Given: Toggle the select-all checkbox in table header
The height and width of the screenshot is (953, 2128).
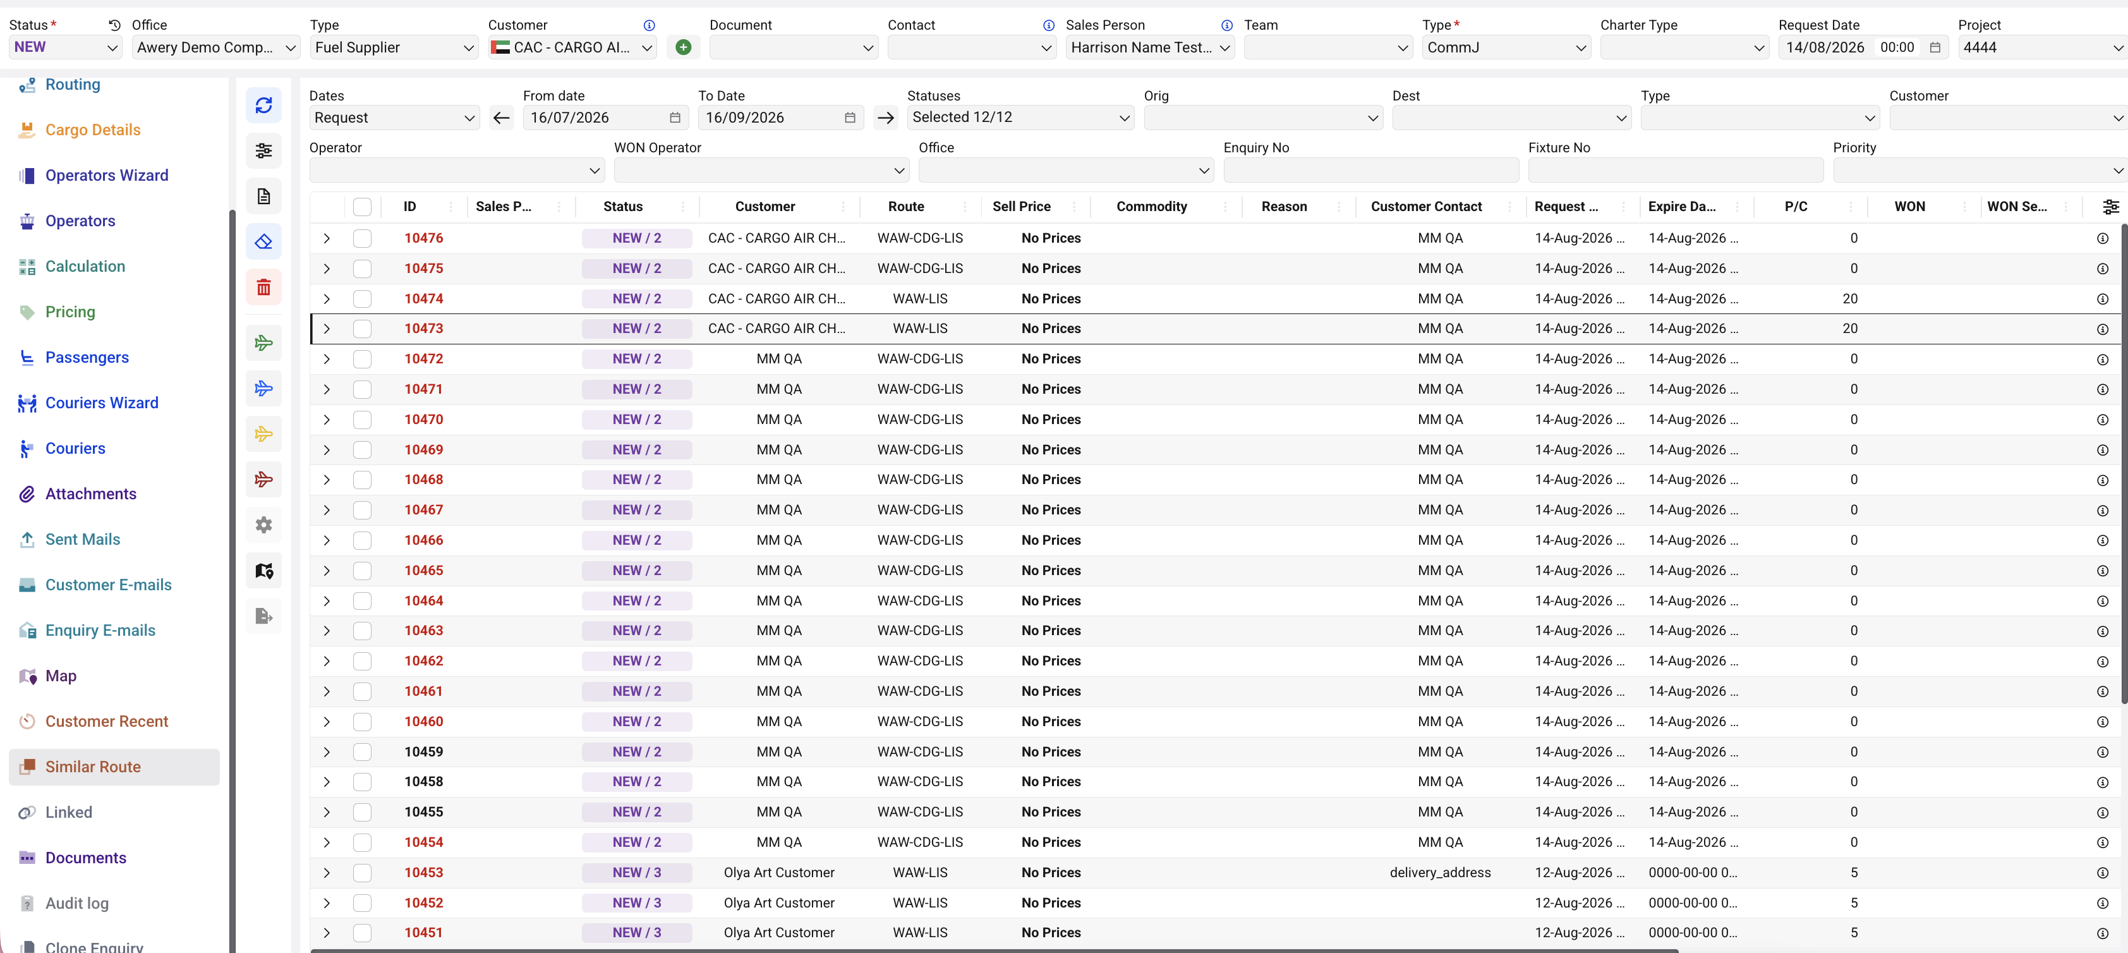Looking at the screenshot, I should (362, 207).
